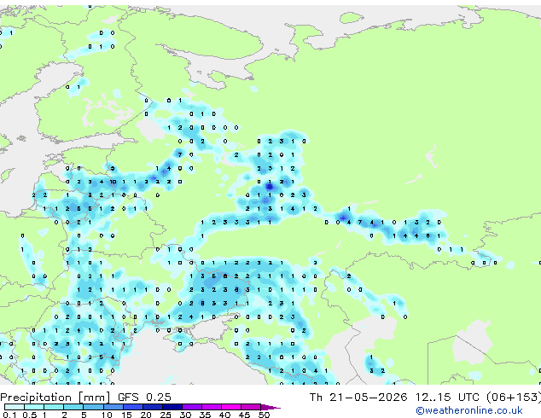Click the '15' legend scale value
The width and height of the screenshot is (541, 418).
click(x=126, y=415)
